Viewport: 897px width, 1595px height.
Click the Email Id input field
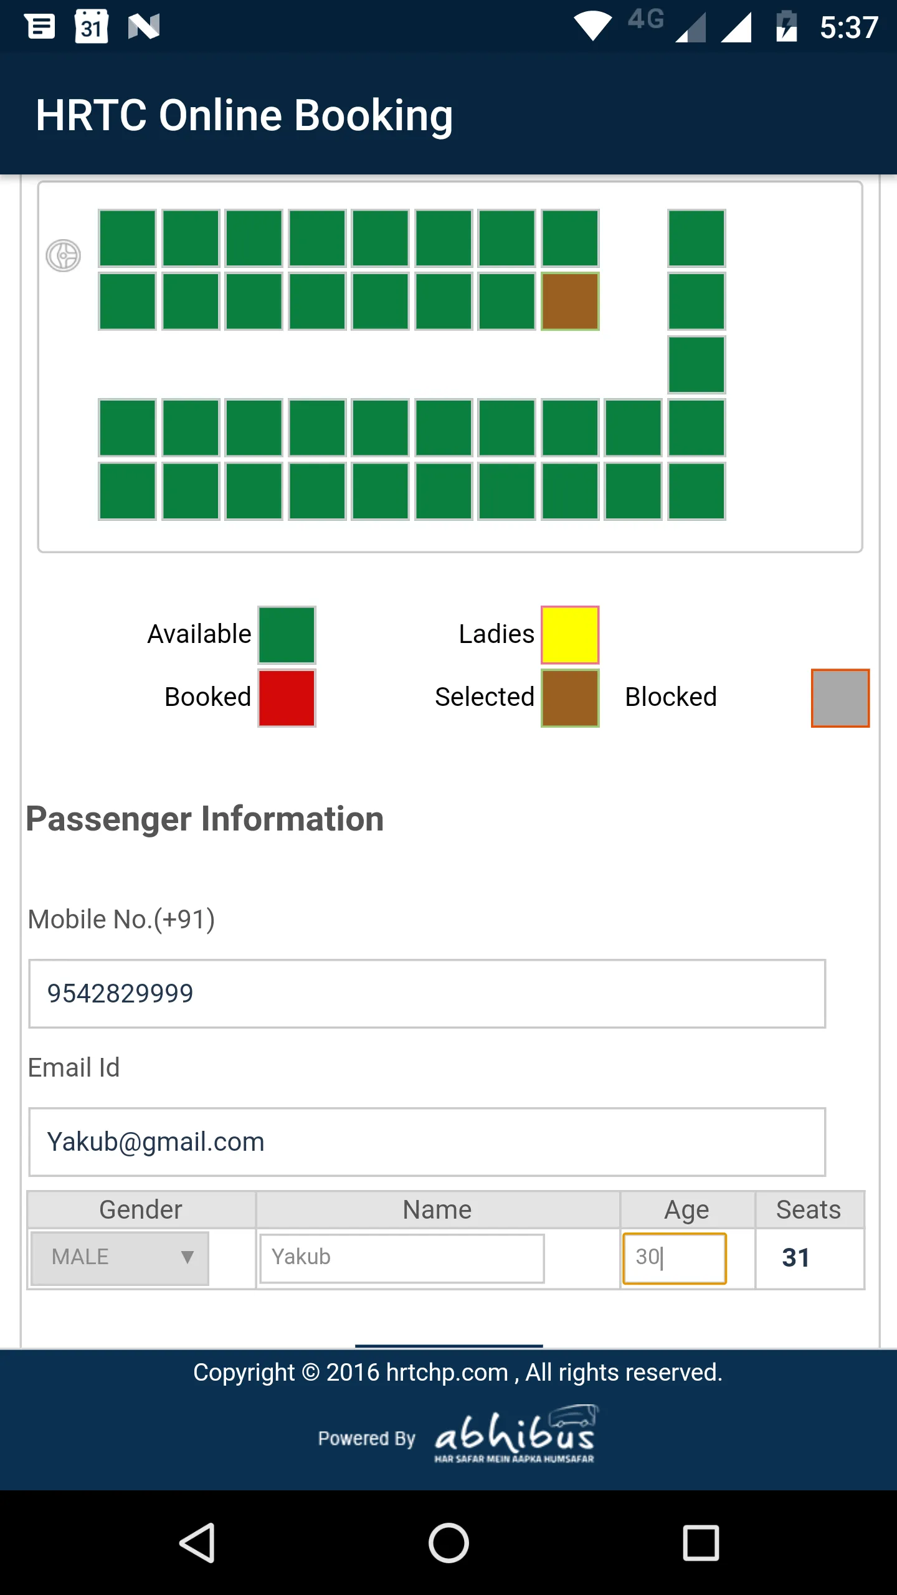tap(427, 1142)
